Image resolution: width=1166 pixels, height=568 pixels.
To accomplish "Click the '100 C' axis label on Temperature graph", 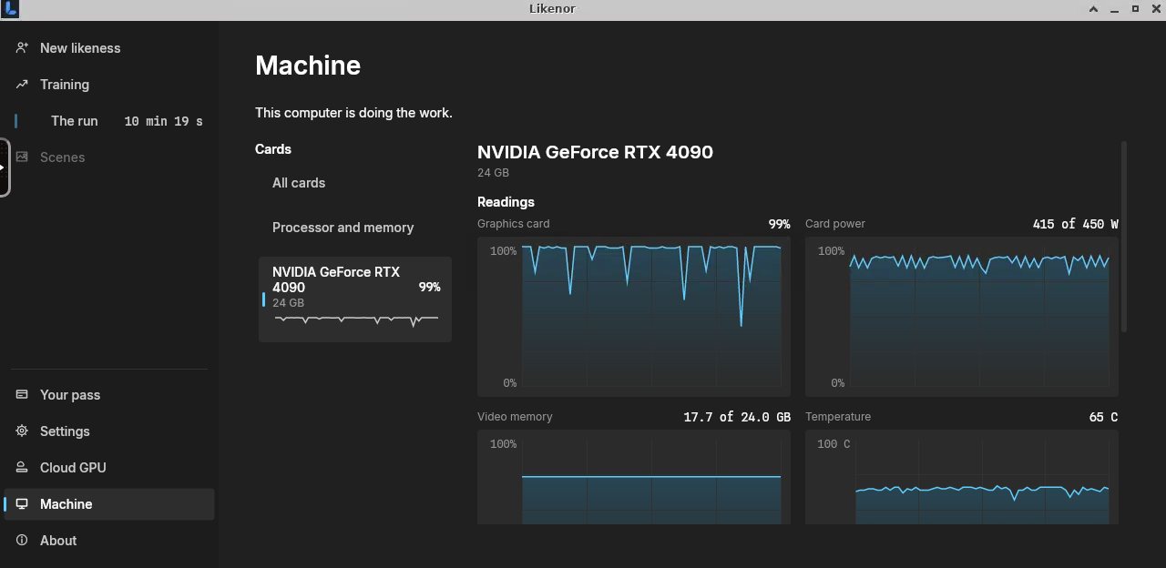I will [x=834, y=444].
